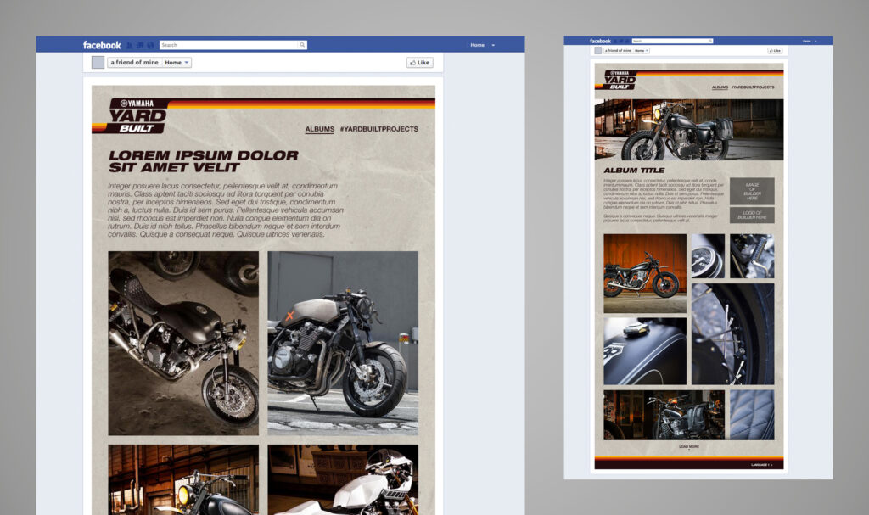The width and height of the screenshot is (869, 515).
Task: Open messages icon in left Facebook header
Action: (139, 45)
